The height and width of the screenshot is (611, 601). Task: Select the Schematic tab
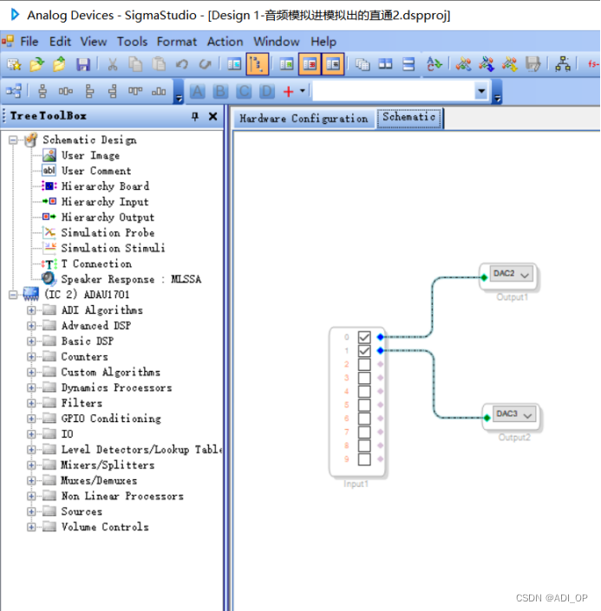click(x=408, y=118)
